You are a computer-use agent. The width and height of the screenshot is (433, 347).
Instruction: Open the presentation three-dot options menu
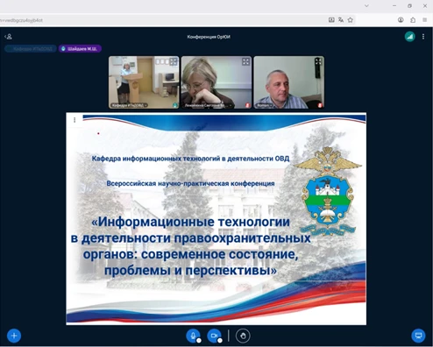pyautogui.click(x=75, y=120)
